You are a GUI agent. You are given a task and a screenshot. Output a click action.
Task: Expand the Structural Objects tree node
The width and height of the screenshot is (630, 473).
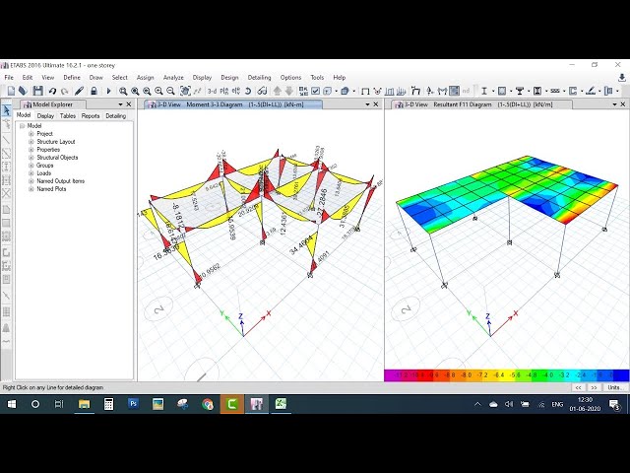click(x=31, y=158)
